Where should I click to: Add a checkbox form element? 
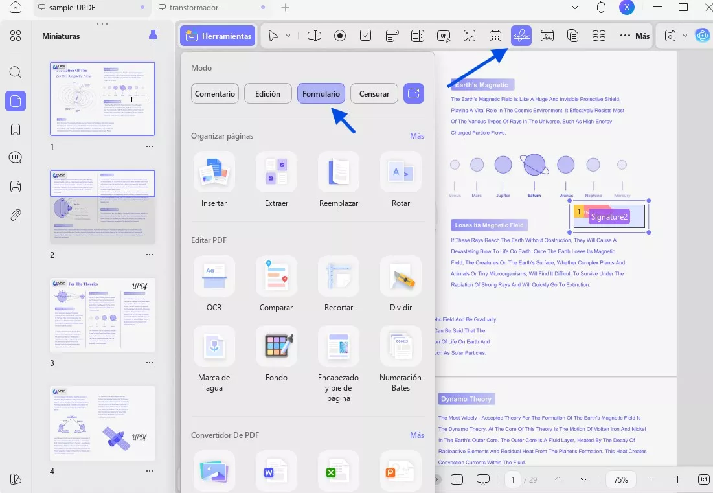(366, 36)
